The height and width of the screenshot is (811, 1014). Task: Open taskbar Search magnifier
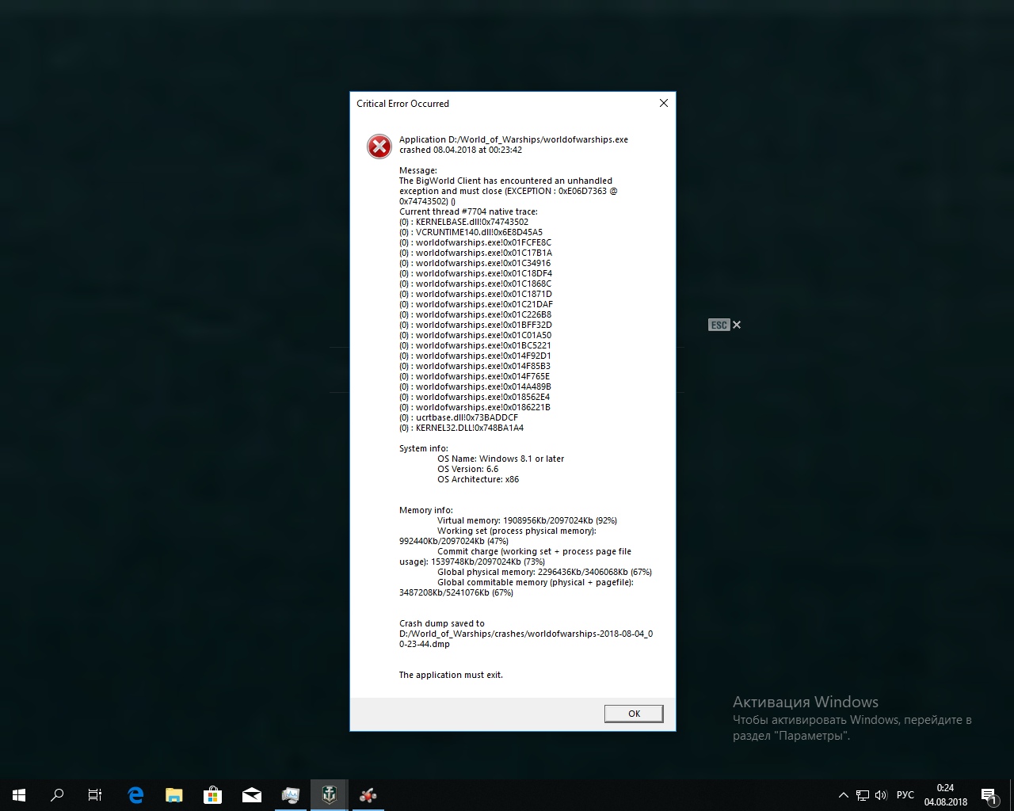[57, 795]
